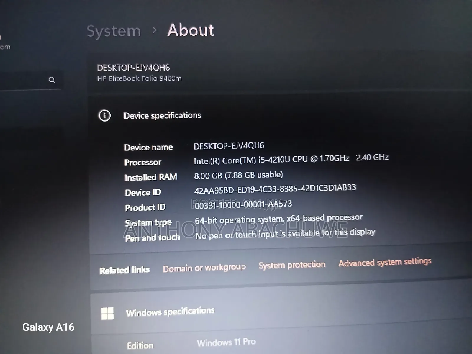
Task: Click the breadcrumb chevron between System and About
Action: click(154, 30)
